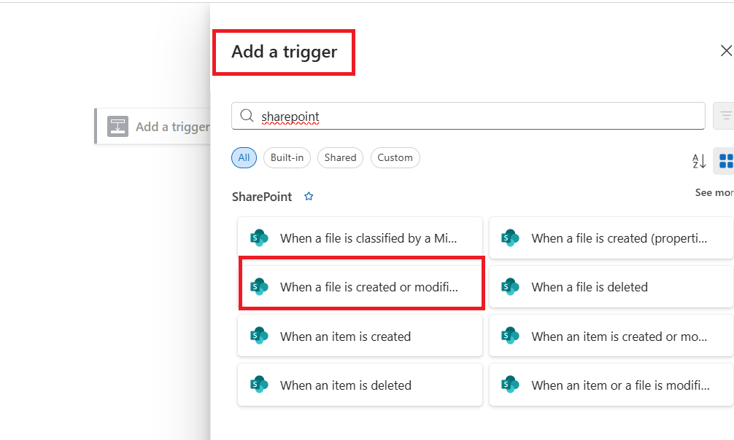Choose When a file is deleted trigger
Screen dimensions: 734x440
611,286
